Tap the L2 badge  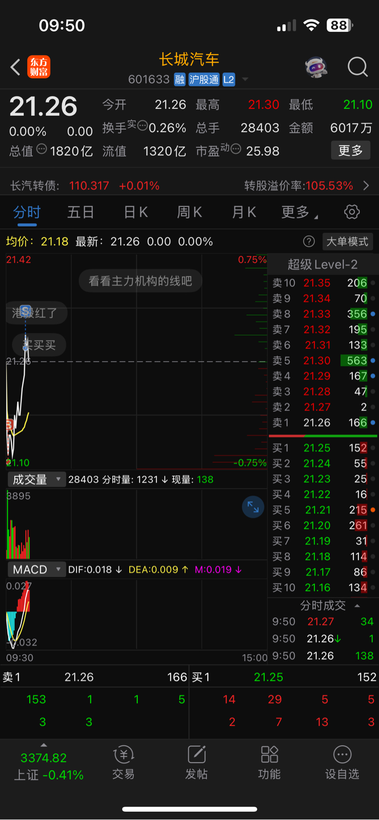[x=229, y=79]
